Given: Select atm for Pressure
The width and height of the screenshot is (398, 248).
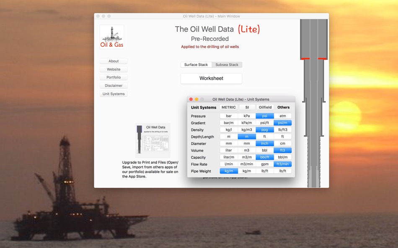Looking at the screenshot, I should coord(283,116).
